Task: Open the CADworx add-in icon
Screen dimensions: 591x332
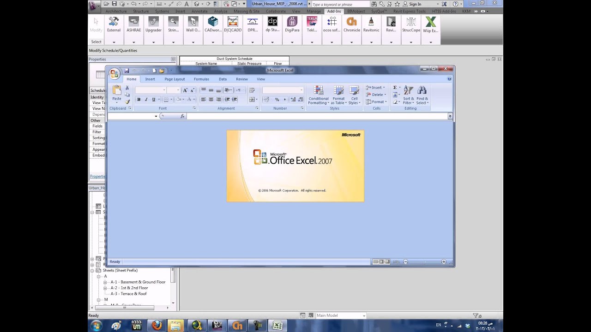Action: pyautogui.click(x=213, y=25)
